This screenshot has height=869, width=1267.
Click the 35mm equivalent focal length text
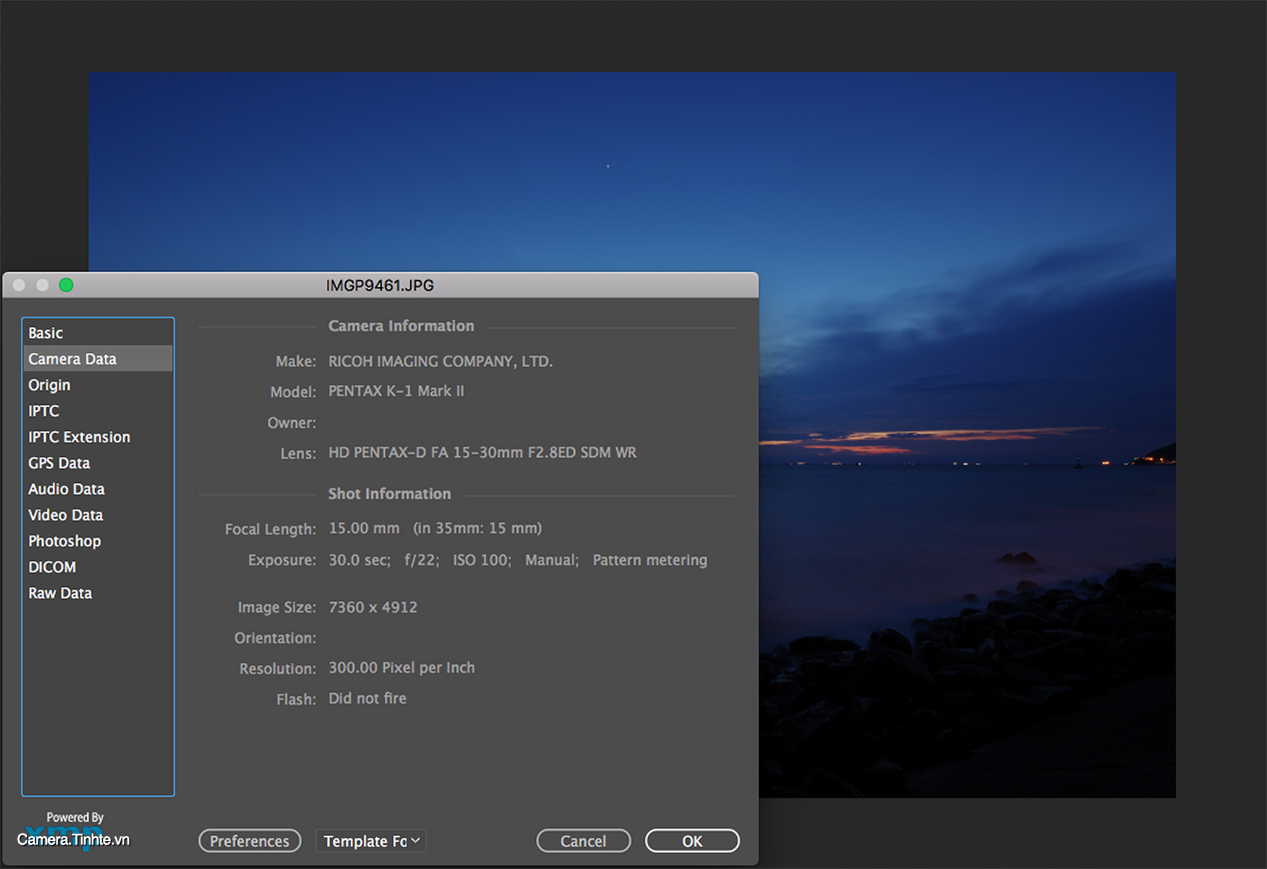tap(478, 528)
